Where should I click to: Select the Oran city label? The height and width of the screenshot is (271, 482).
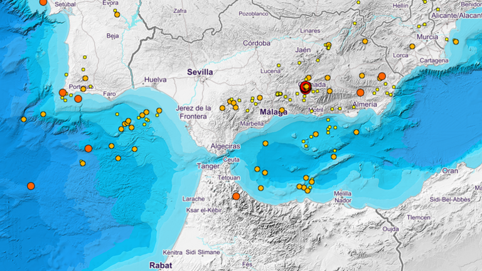point(450,171)
